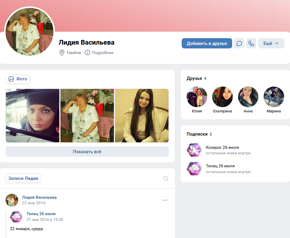Open the Телец avatar in the reposted post

click(x=16, y=217)
